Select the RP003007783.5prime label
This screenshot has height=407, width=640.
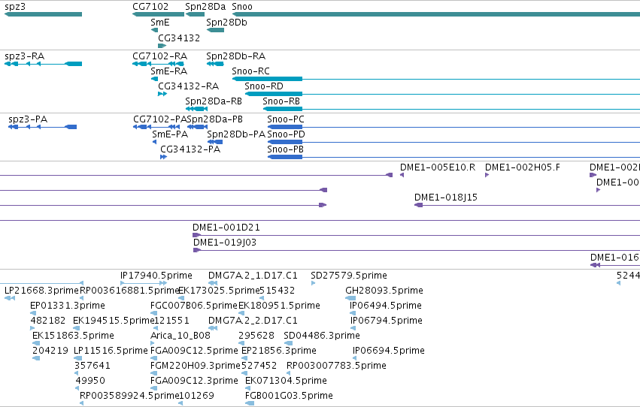[336, 366]
